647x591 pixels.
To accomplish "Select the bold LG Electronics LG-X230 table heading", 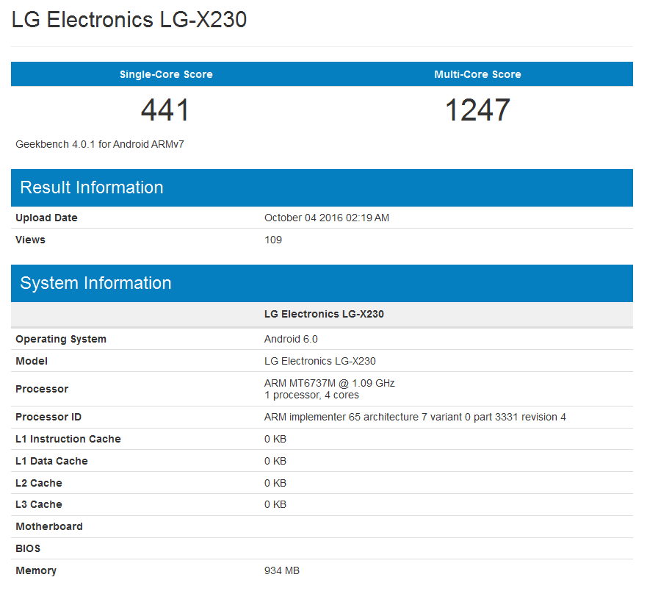I will (x=324, y=314).
